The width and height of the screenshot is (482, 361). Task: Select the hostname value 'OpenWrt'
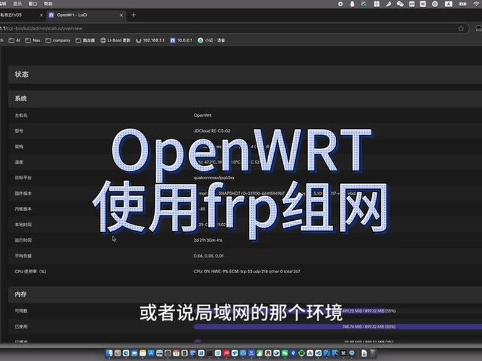click(202, 116)
